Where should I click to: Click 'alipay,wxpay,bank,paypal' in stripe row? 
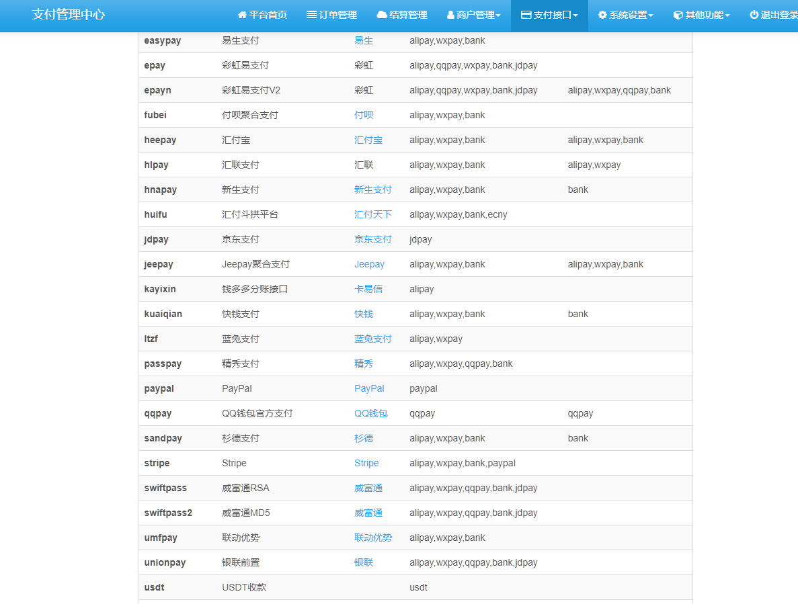point(463,463)
